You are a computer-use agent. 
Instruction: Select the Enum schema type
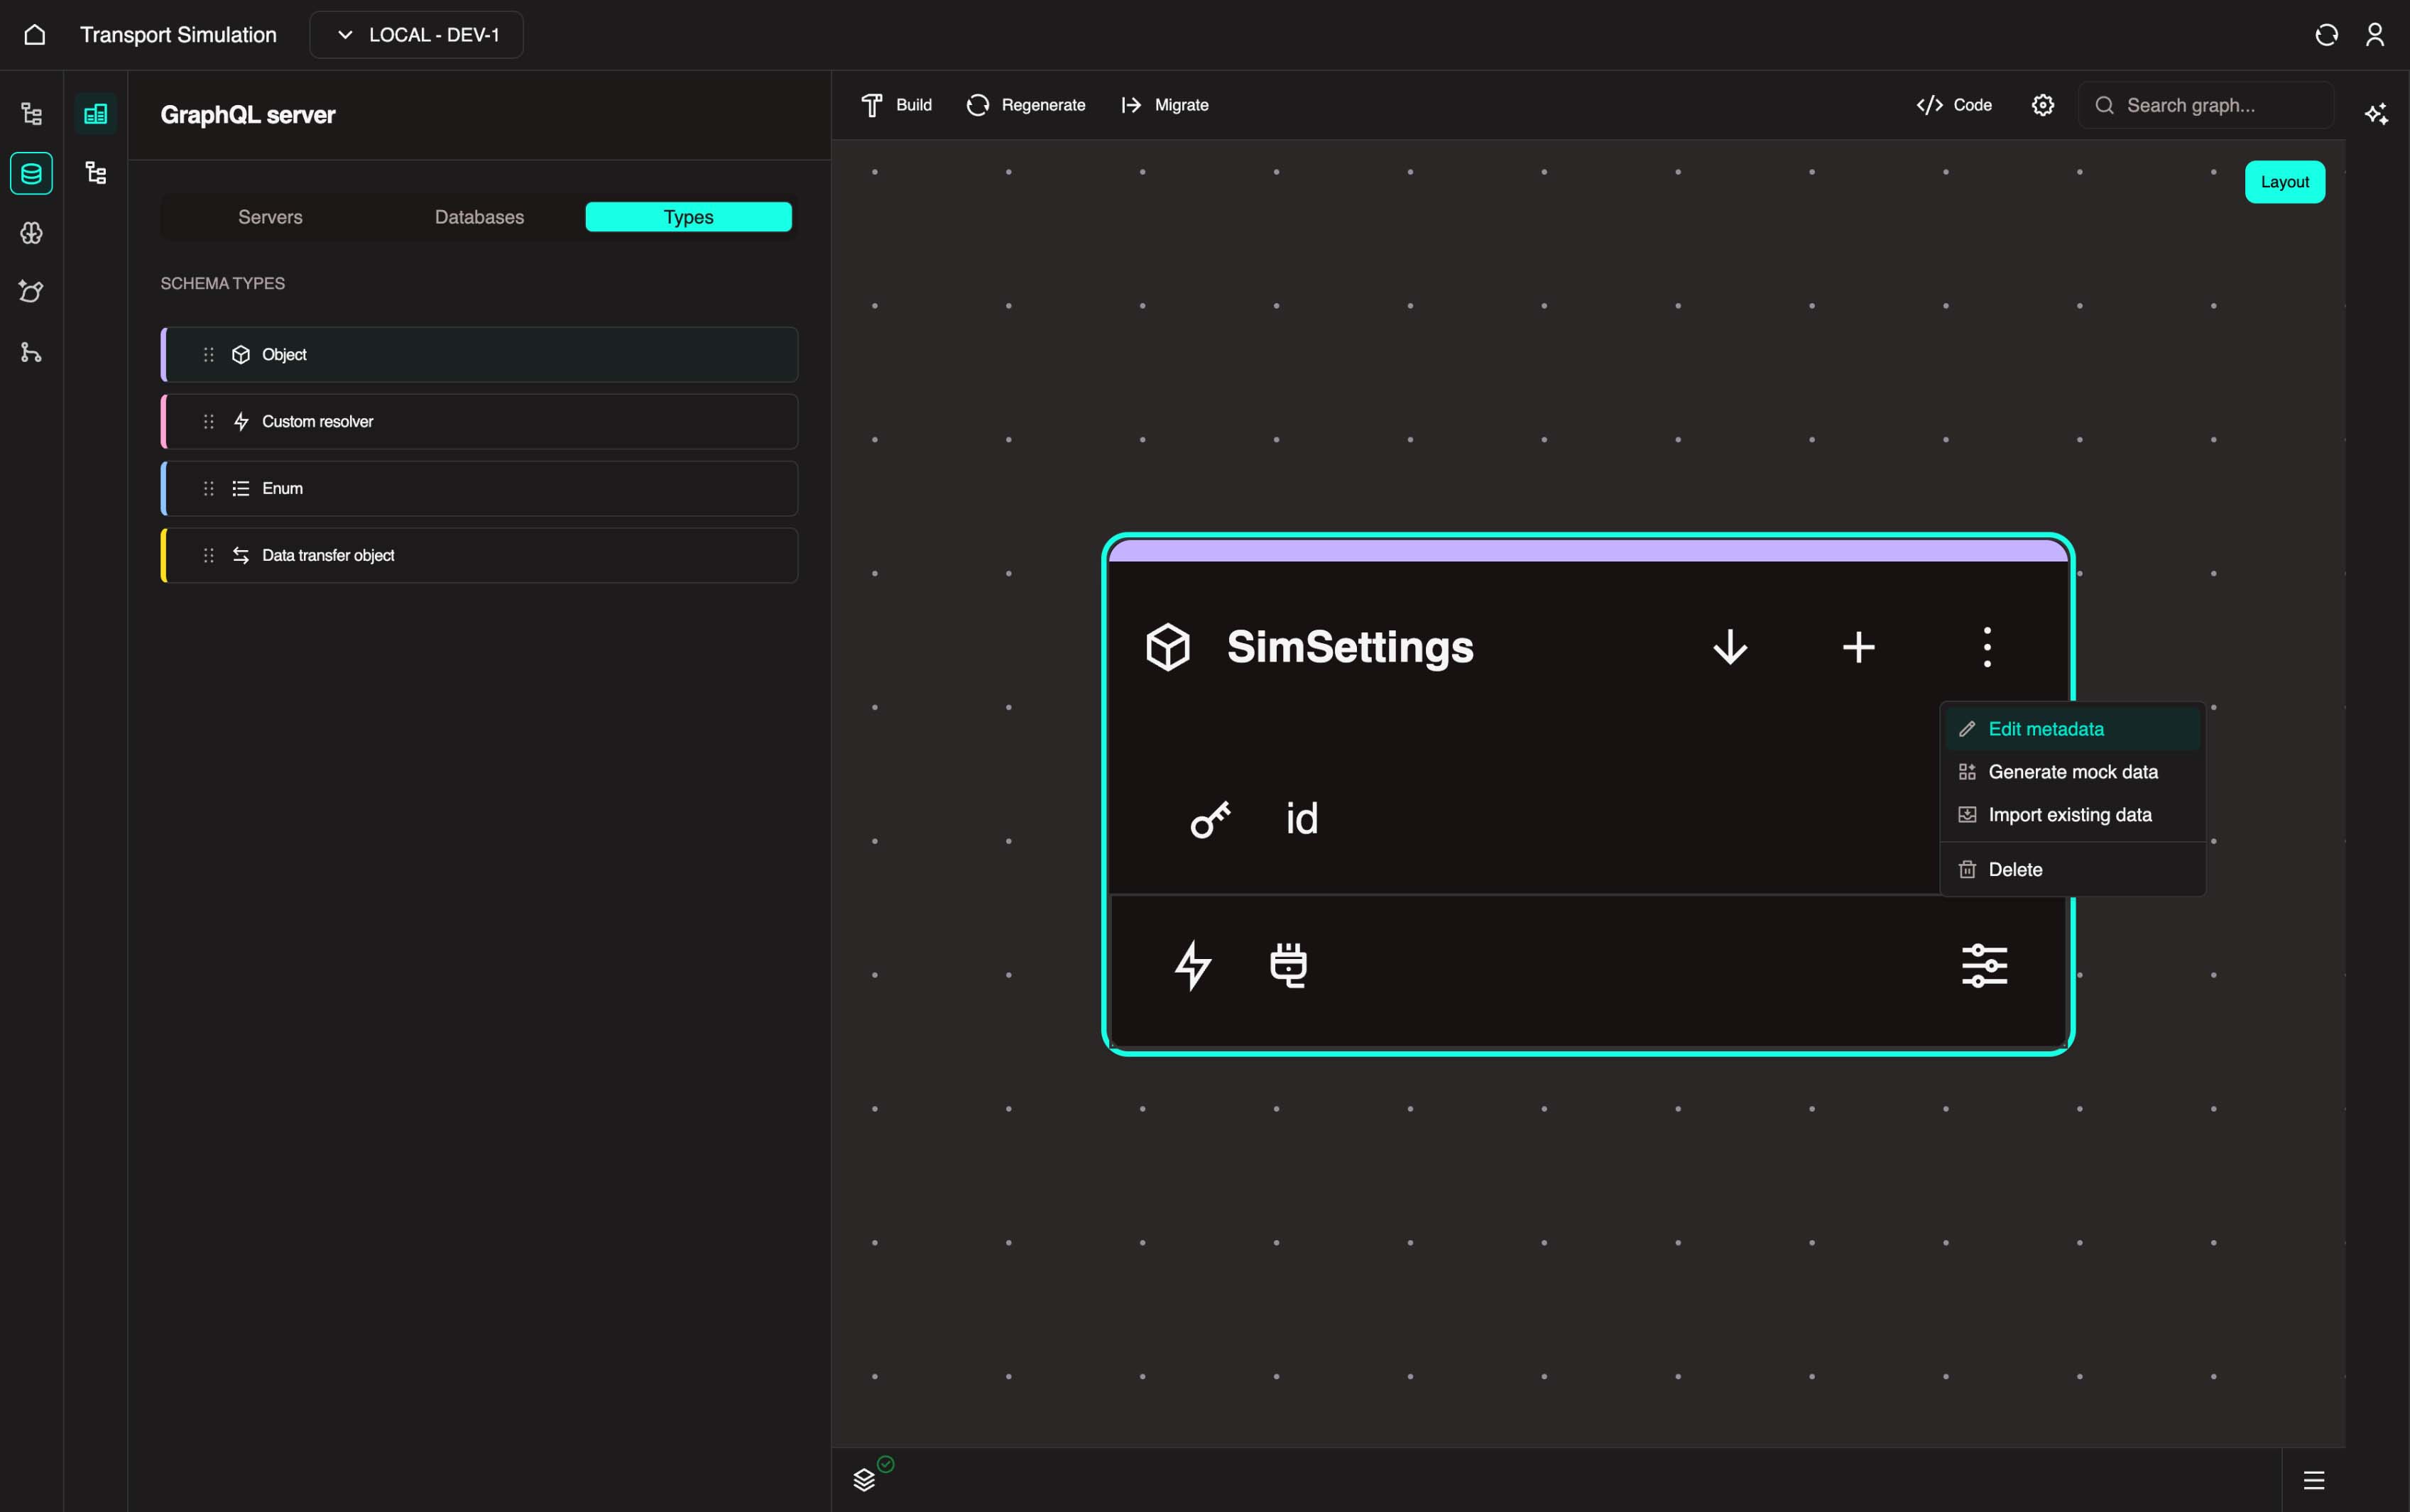click(x=480, y=489)
